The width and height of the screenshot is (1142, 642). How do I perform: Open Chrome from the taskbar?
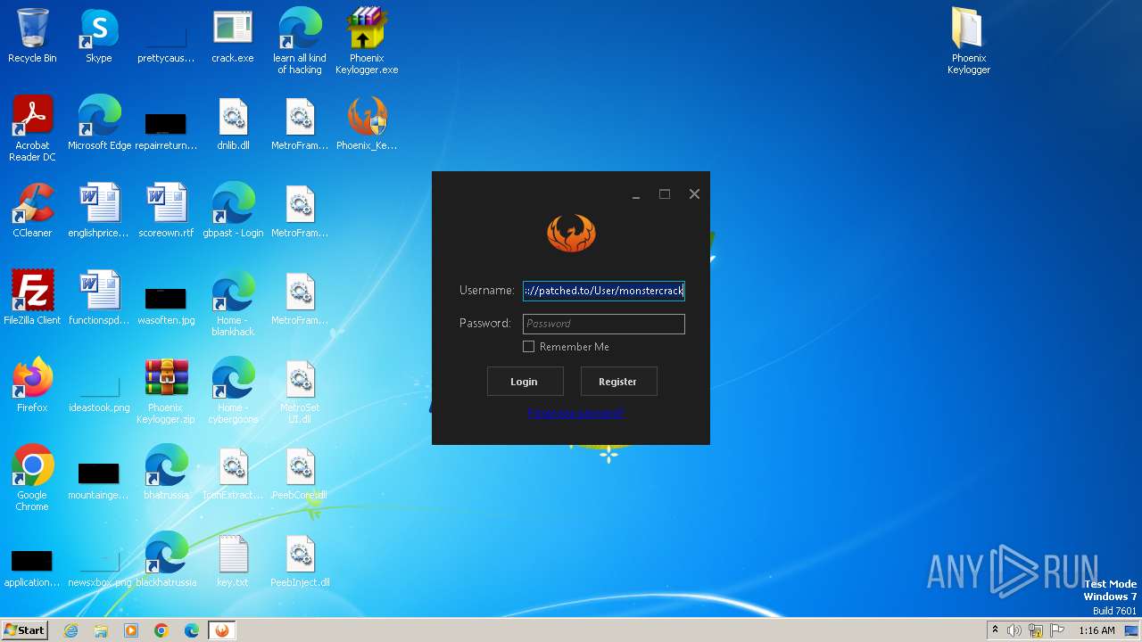click(161, 630)
